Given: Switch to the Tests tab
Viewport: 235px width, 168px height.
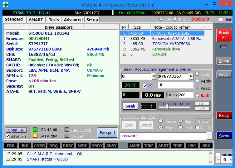Looking at the screenshot, I should point(54,20).
